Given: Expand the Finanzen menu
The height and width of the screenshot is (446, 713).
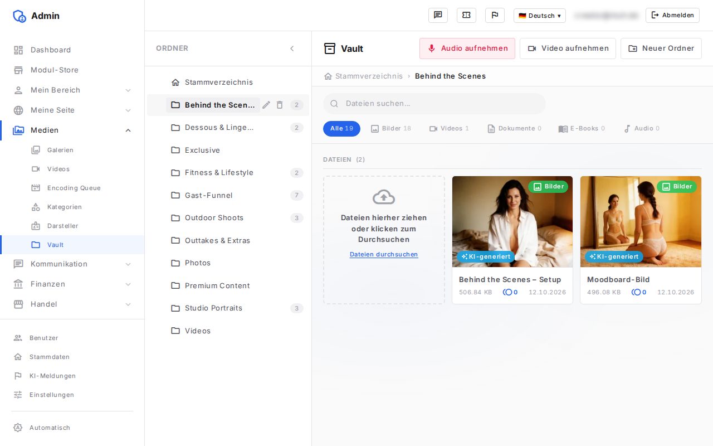Looking at the screenshot, I should (72, 284).
